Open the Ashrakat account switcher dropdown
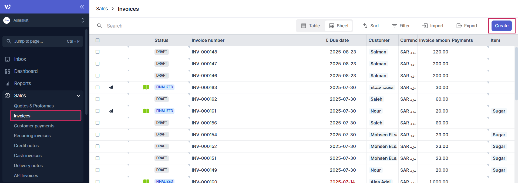The image size is (518, 183). tap(82, 20)
